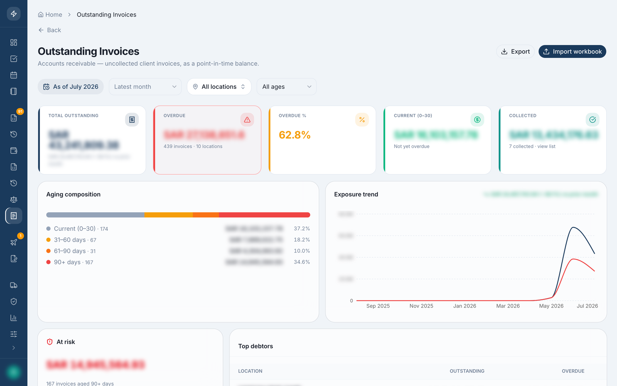The height and width of the screenshot is (386, 617).
Task: Open the All ages dropdown
Action: [287, 87]
